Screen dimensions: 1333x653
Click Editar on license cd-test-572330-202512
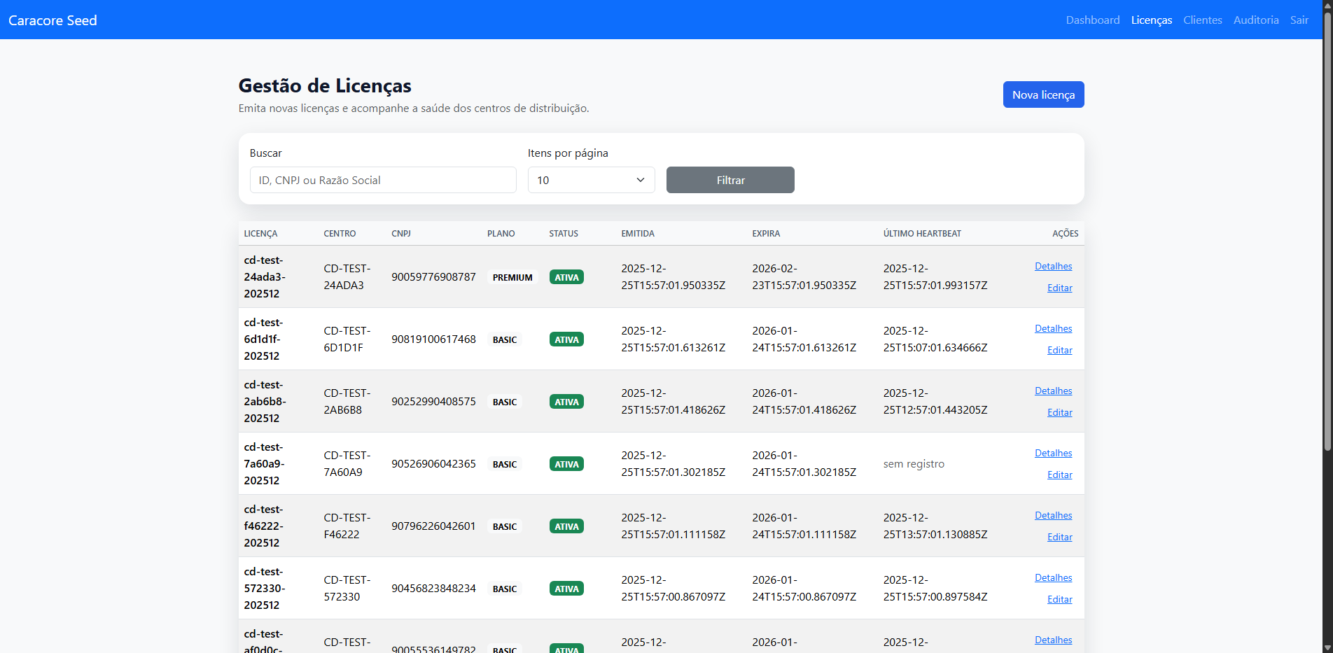coord(1059,599)
